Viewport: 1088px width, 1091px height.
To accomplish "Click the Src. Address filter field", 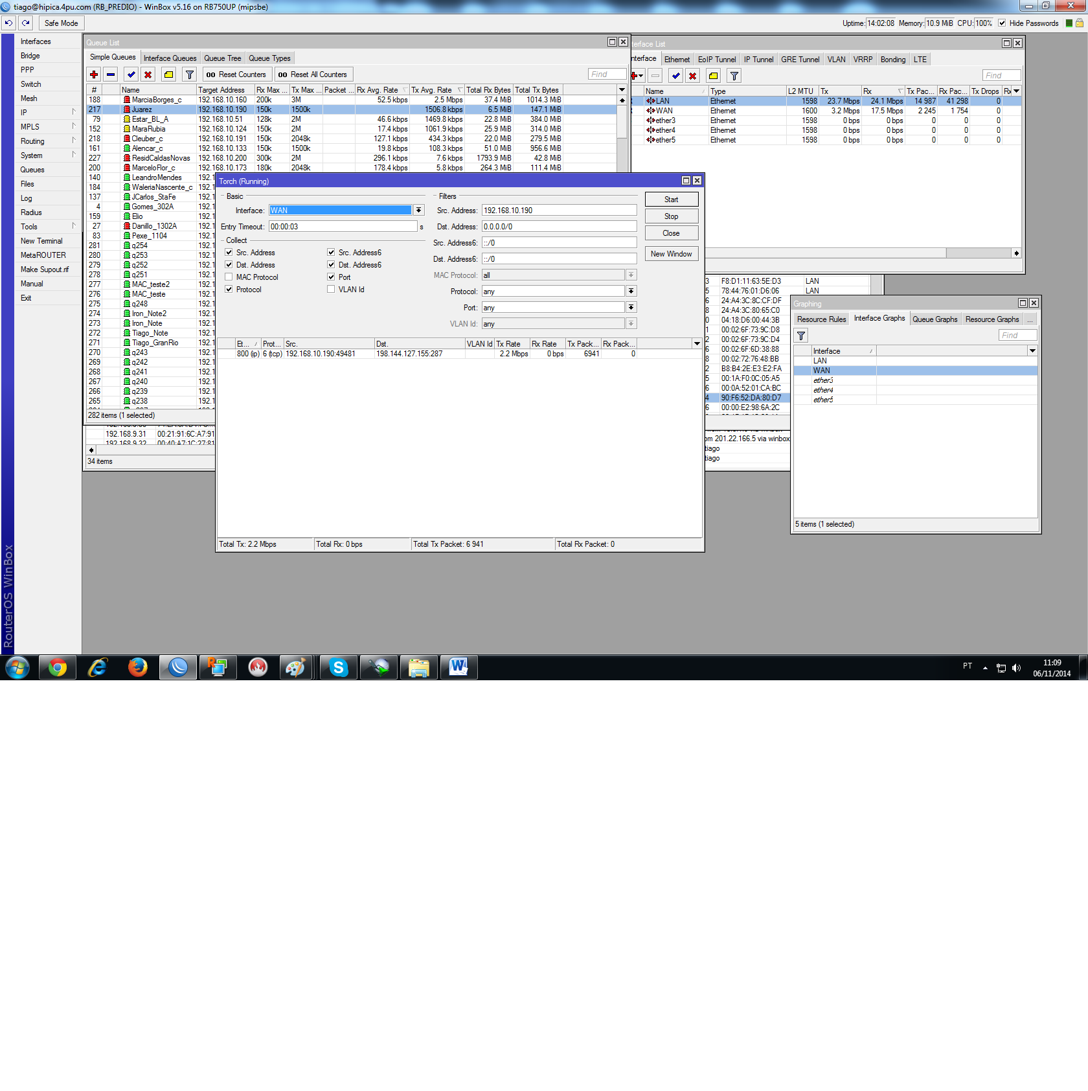I will pyautogui.click(x=559, y=211).
